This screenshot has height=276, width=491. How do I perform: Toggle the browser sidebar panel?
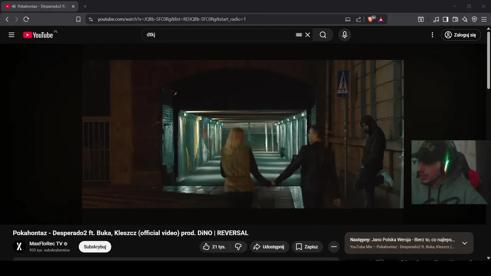coord(445,19)
